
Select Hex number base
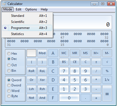click(x=12, y=54)
